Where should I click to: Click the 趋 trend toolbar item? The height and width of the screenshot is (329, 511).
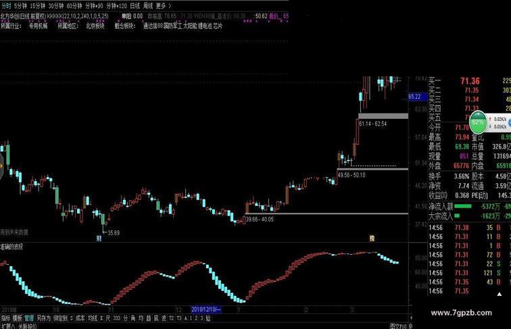coord(148,318)
